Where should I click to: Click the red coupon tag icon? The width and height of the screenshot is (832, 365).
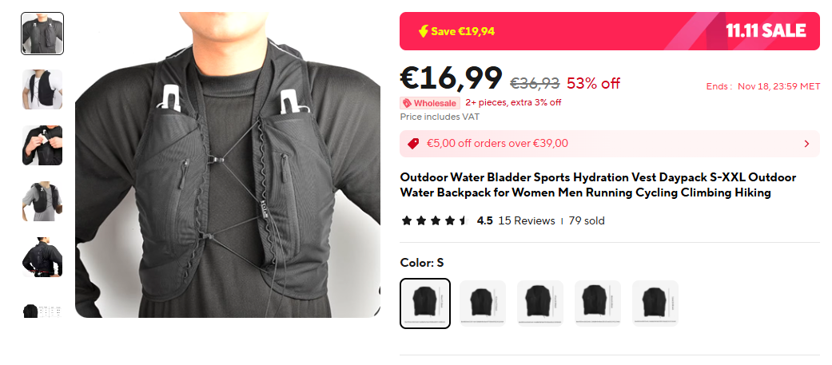tap(413, 143)
